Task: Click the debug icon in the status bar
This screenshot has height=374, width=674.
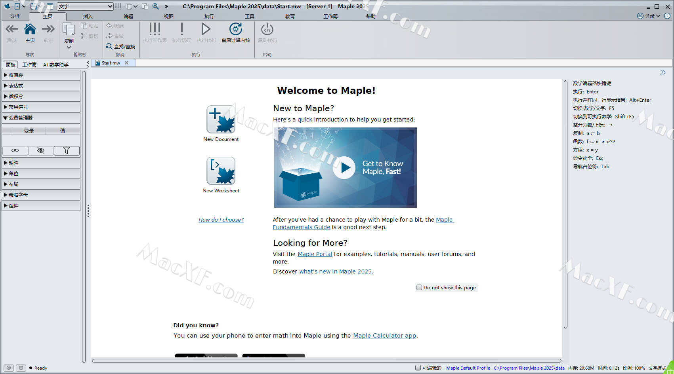Action: point(21,368)
